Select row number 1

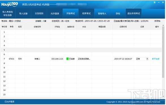[4, 32]
